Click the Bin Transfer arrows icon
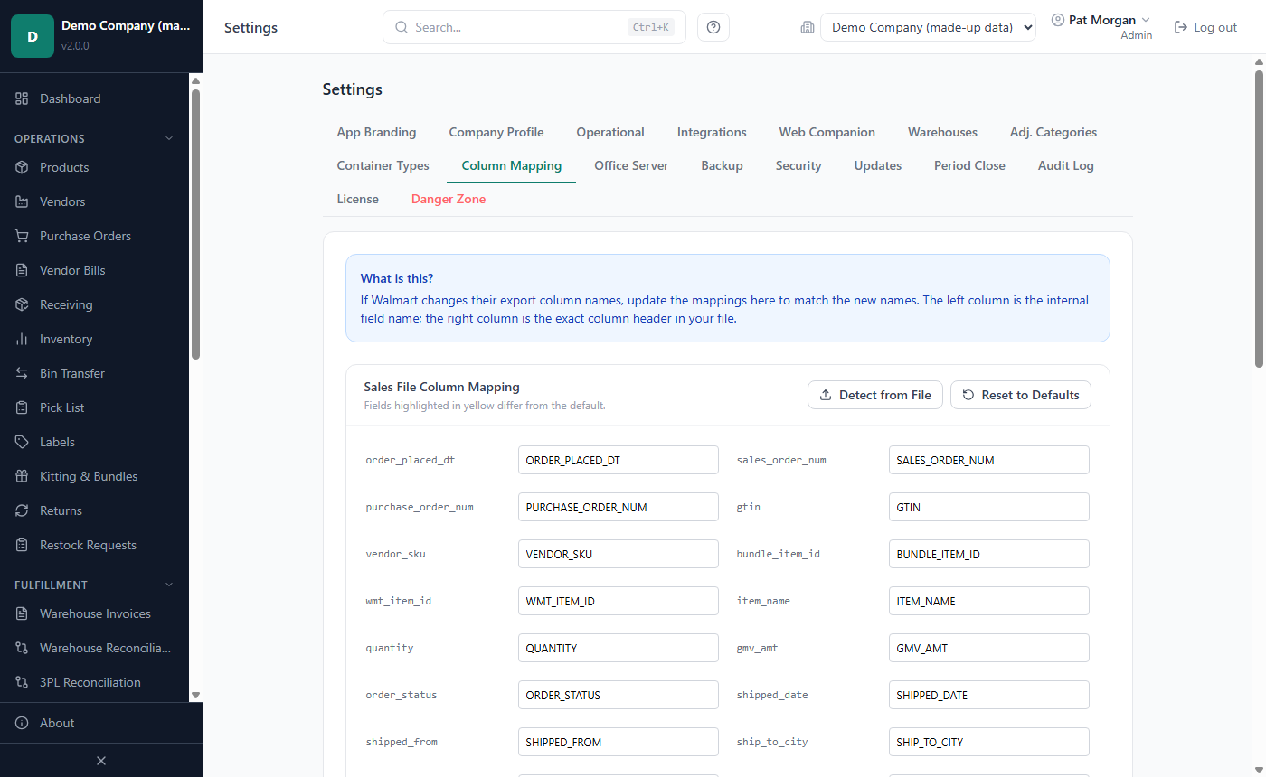Viewport: 1266px width, 777px height. [22, 373]
